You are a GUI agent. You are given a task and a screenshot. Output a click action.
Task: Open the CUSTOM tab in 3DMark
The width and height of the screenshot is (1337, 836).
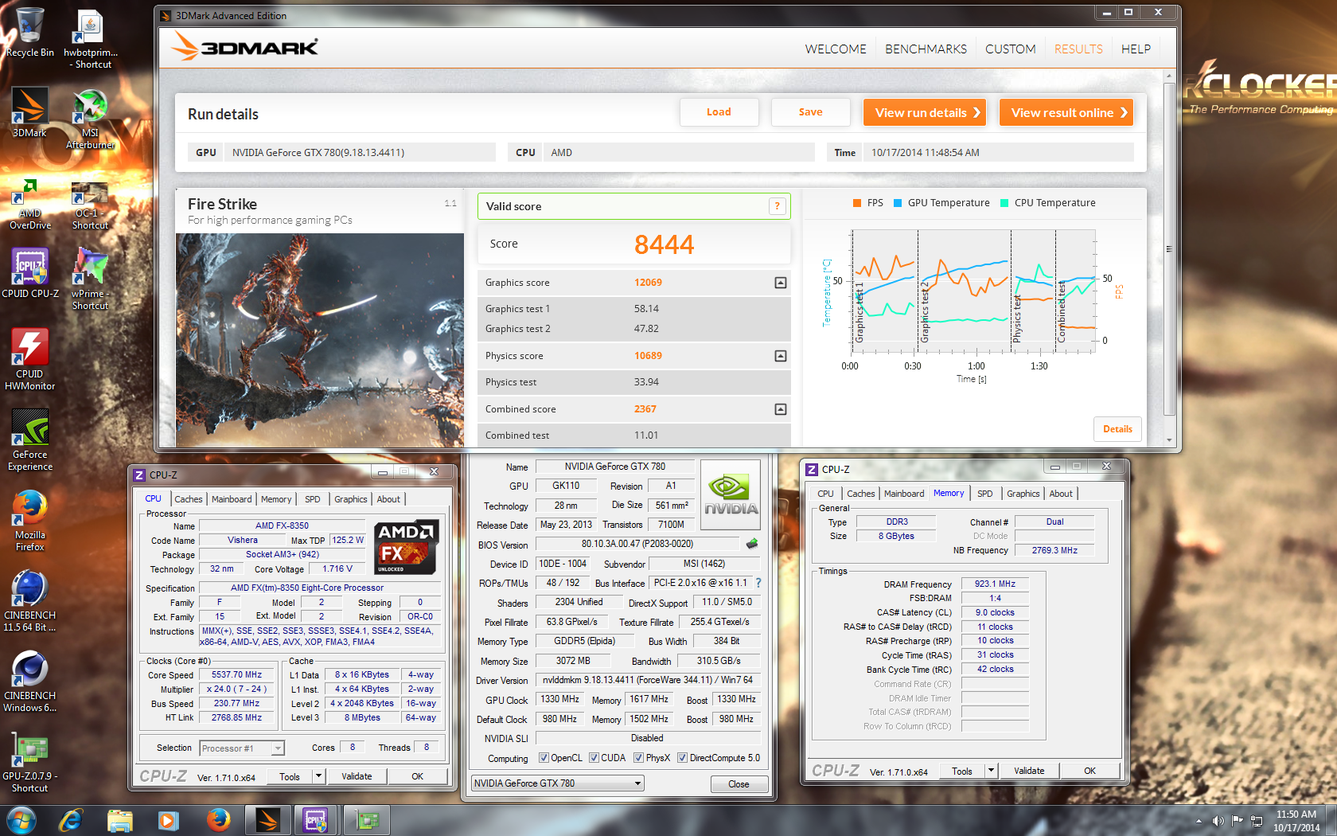pos(1011,49)
